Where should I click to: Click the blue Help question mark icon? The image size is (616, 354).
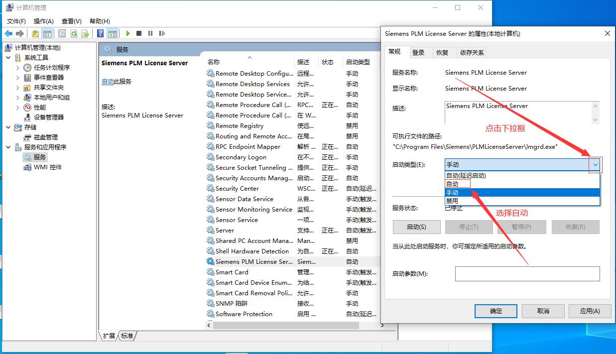(101, 33)
